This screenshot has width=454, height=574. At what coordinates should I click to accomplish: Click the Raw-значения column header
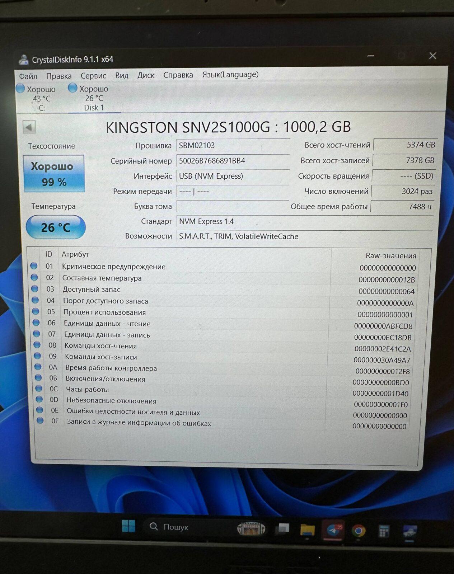coord(391,256)
